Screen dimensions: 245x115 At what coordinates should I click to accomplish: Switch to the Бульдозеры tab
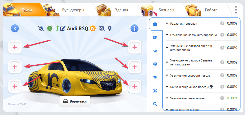73,10
